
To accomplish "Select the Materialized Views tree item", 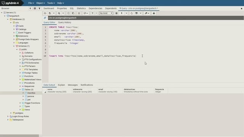I will pos(33,80).
